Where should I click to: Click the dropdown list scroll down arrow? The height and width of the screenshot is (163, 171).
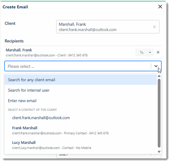click(159, 152)
